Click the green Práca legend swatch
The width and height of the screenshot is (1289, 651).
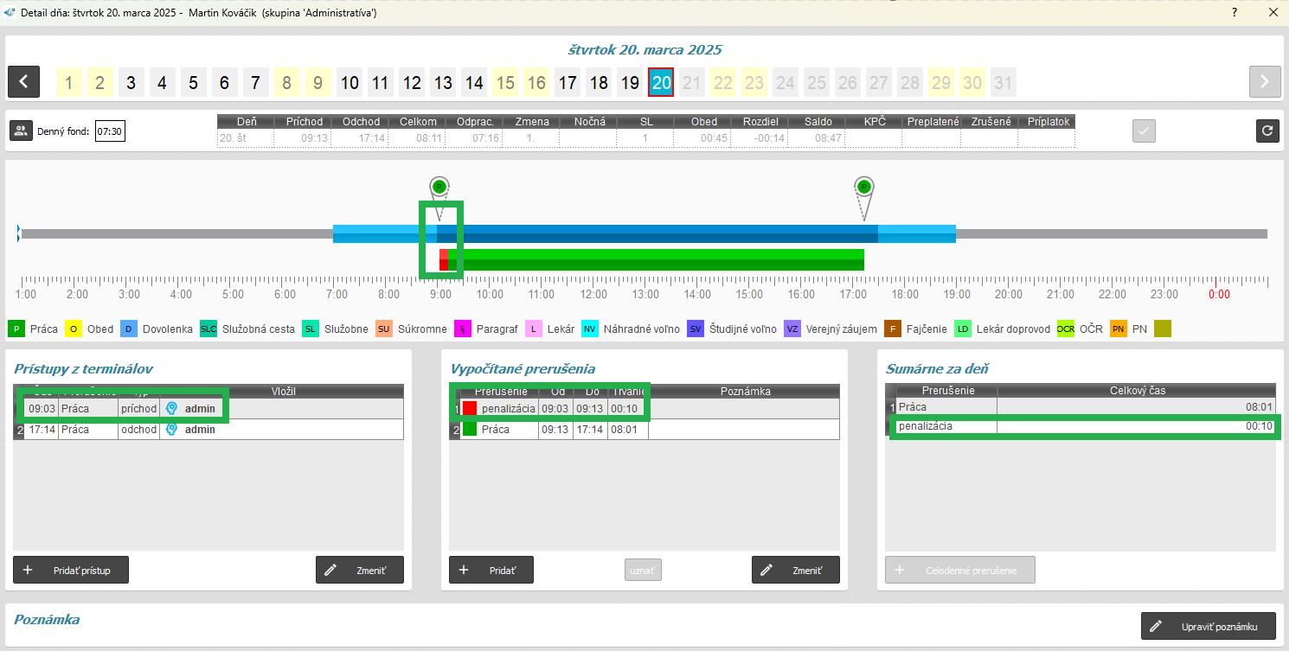[16, 329]
